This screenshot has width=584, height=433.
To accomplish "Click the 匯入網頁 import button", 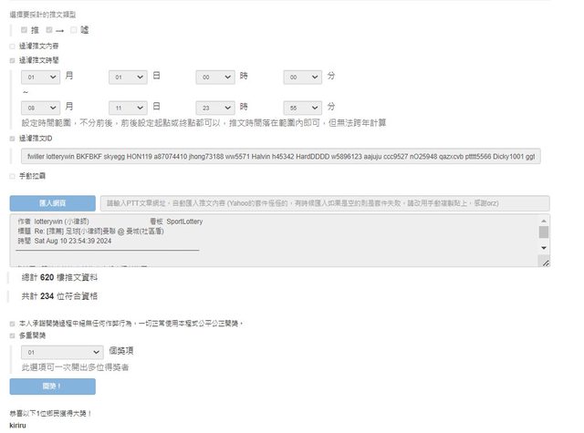I will pyautogui.click(x=51, y=203).
